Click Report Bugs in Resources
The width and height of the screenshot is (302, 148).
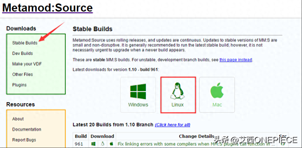click(24, 140)
